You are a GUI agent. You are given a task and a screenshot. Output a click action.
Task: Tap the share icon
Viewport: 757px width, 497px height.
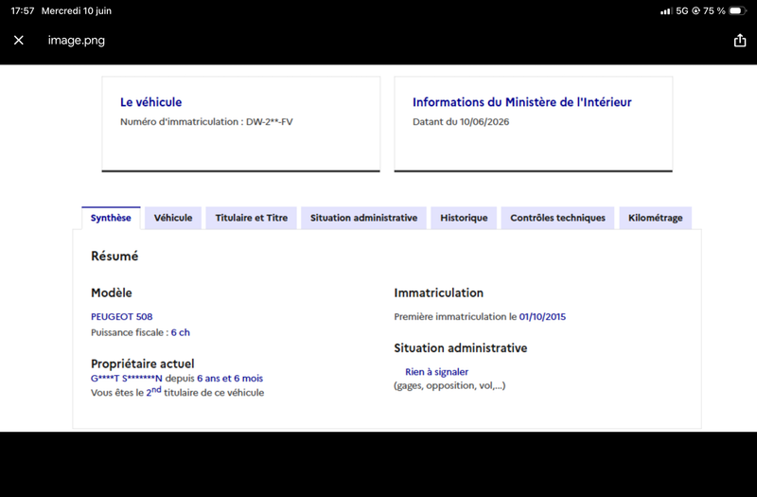coord(740,40)
